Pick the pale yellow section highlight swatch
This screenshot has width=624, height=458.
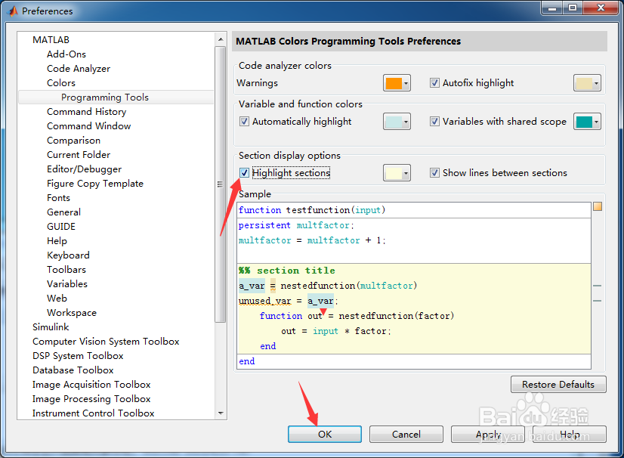pyautogui.click(x=394, y=173)
